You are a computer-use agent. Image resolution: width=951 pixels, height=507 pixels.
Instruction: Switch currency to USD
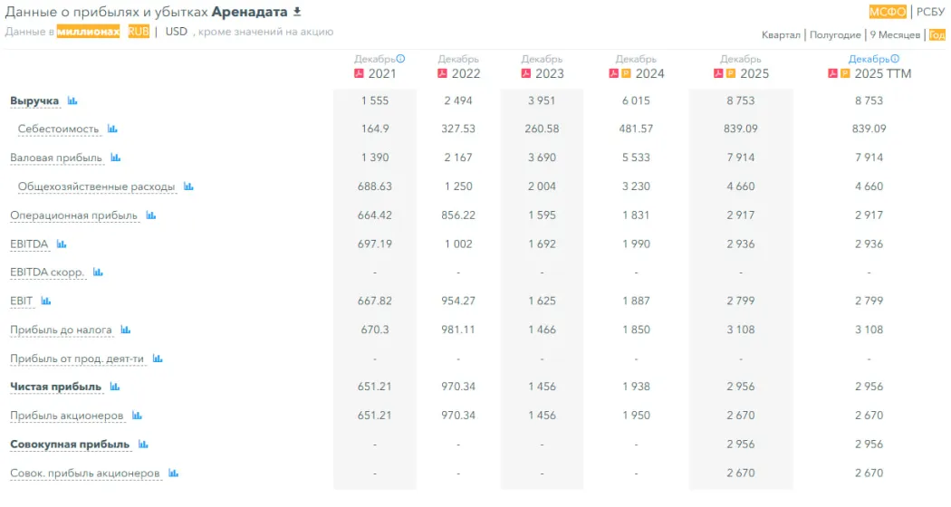tap(176, 32)
